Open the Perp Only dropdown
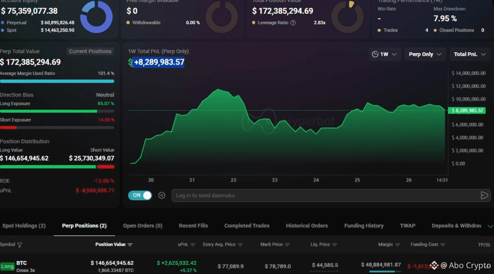 [x=425, y=54]
